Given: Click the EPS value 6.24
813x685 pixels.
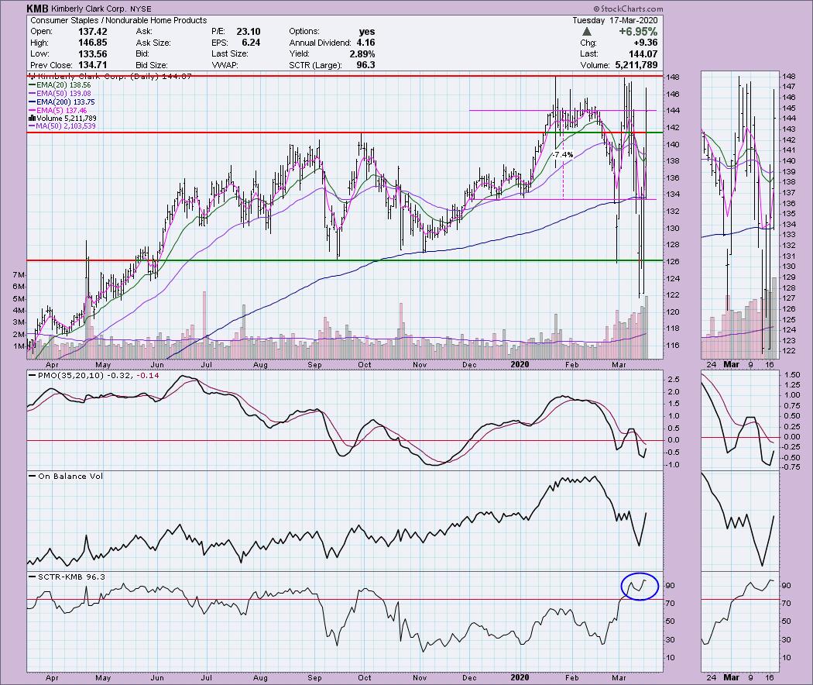Looking at the screenshot, I should pos(251,43).
